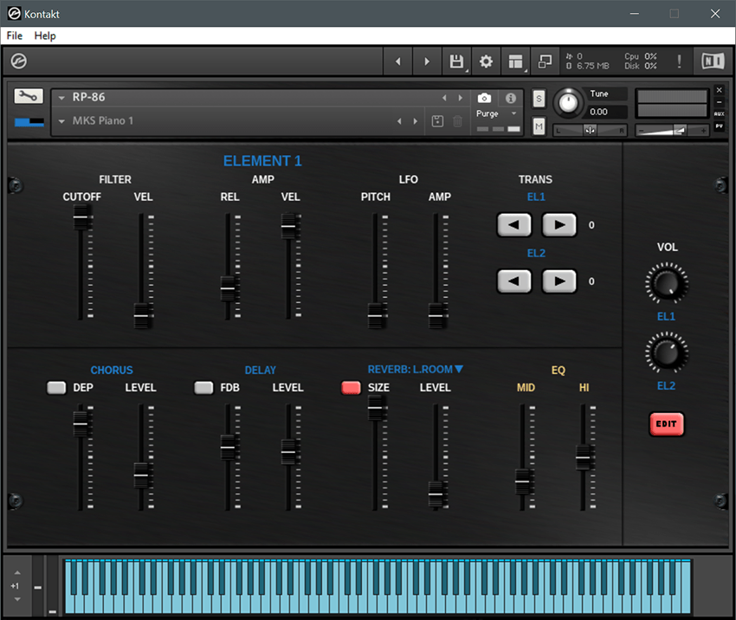Select previous instrument next to RP-86
The image size is (736, 620).
click(444, 98)
